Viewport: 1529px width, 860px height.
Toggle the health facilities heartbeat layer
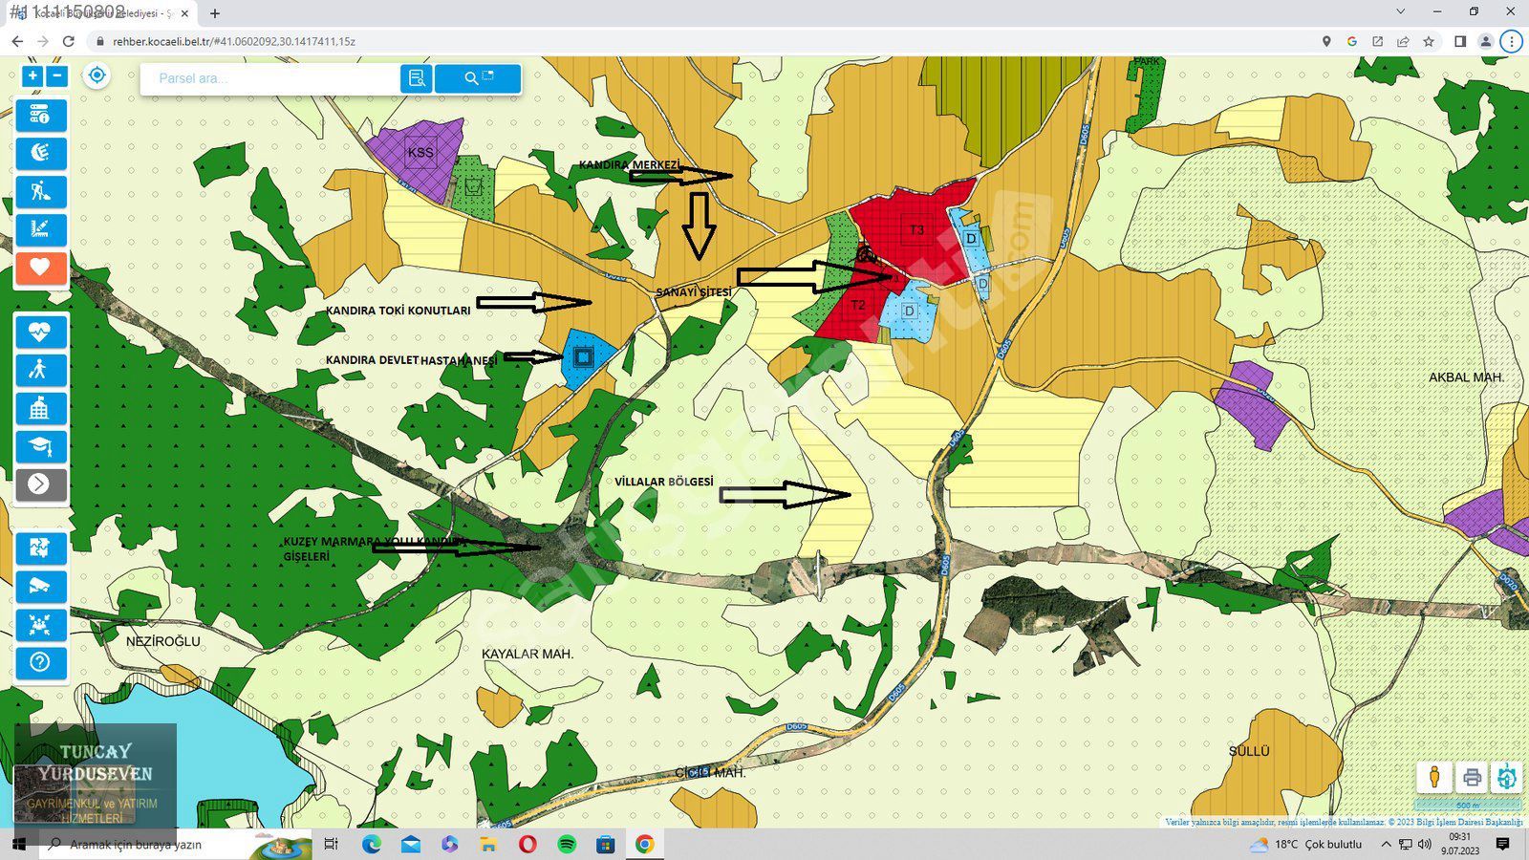click(x=40, y=333)
